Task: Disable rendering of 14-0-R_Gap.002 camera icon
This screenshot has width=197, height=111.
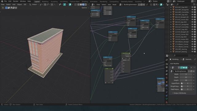Action: click(195, 37)
